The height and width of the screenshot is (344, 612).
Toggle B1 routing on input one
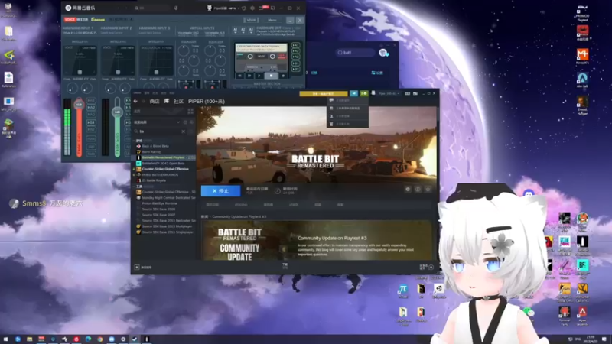[91, 122]
